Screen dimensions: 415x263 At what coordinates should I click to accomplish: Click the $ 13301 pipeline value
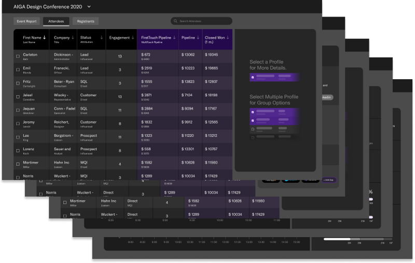click(188, 149)
